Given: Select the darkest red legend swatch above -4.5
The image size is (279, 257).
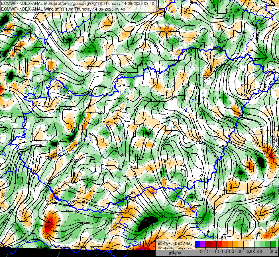Looking at the screenshot, I should (x=208, y=244).
